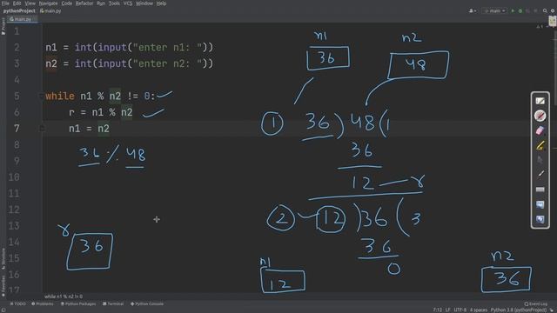
Task: Open the Run menu
Action: click(101, 3)
